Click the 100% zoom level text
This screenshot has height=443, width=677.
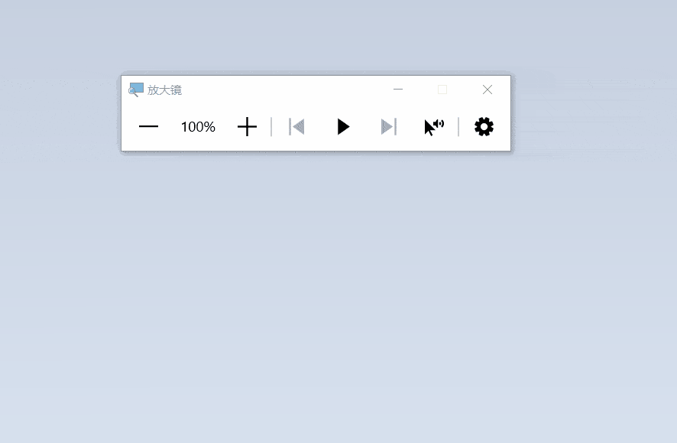pyautogui.click(x=198, y=127)
